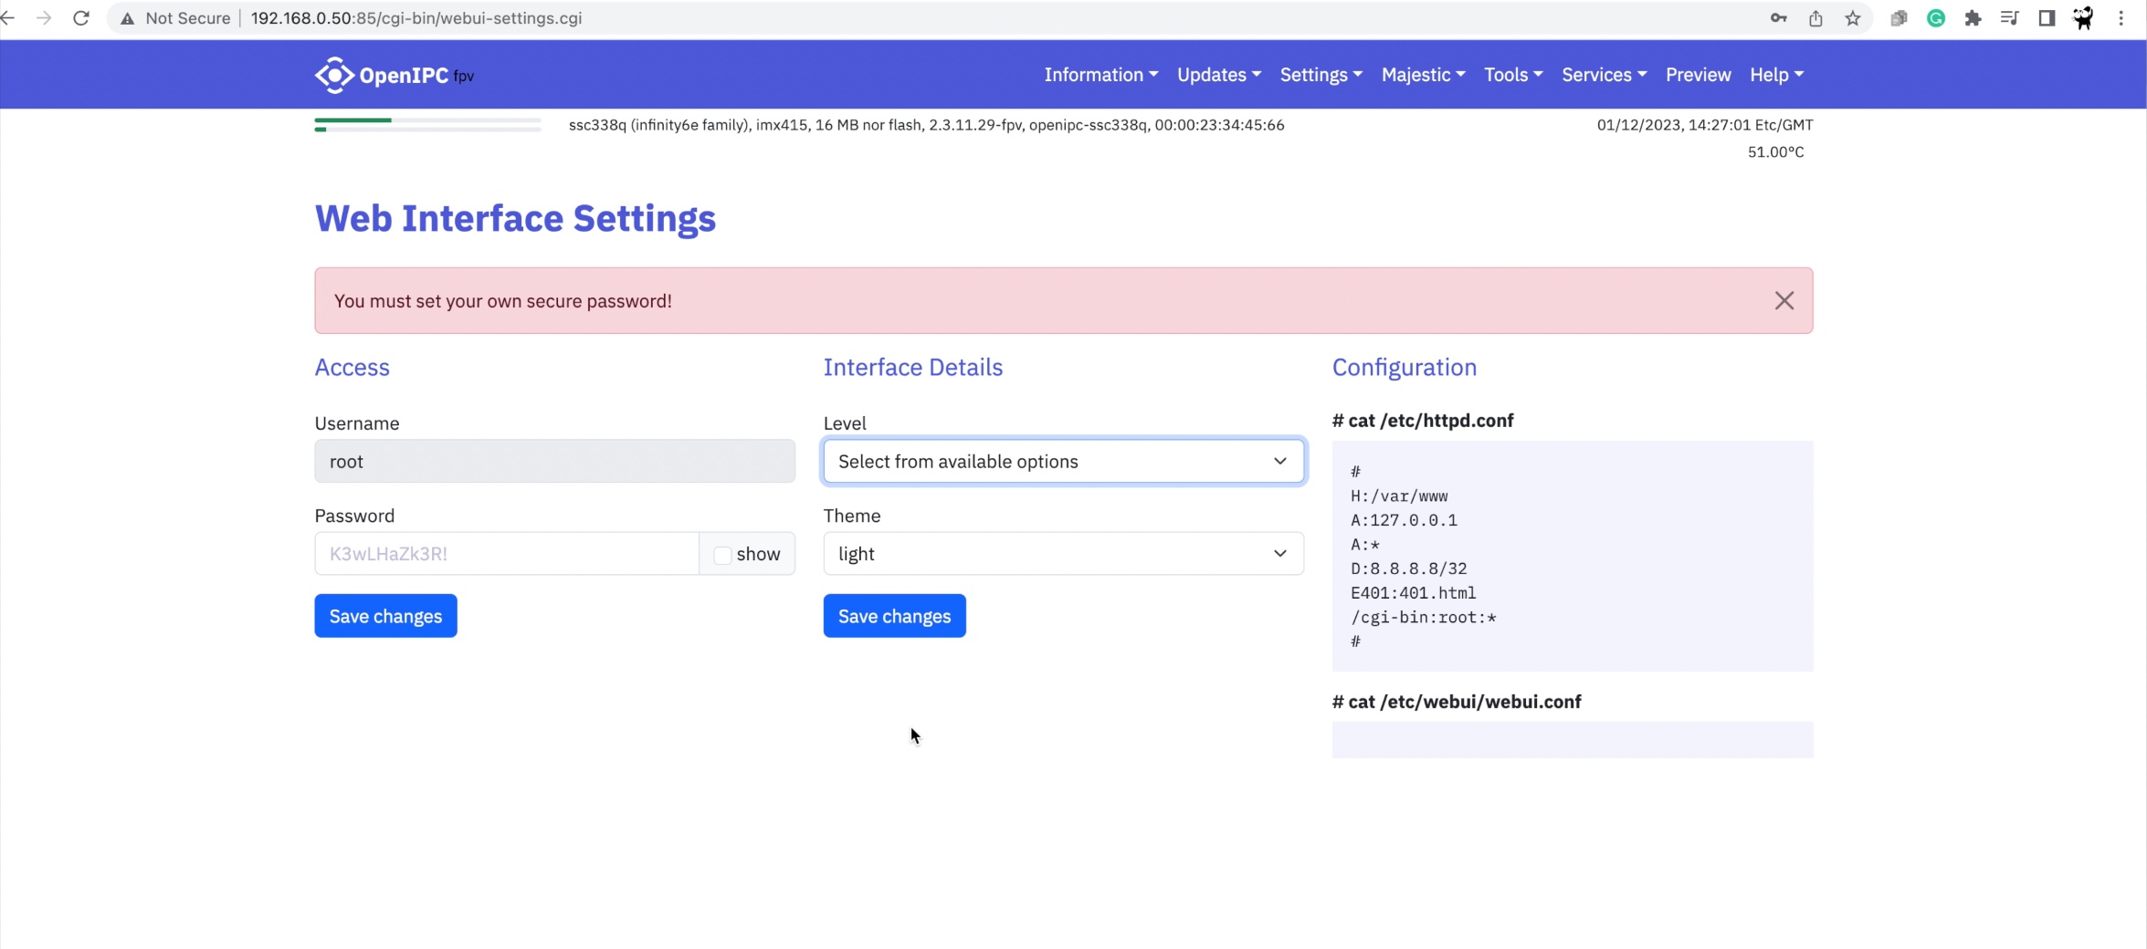
Task: Open the browser password manager key icon
Action: [x=1777, y=17]
